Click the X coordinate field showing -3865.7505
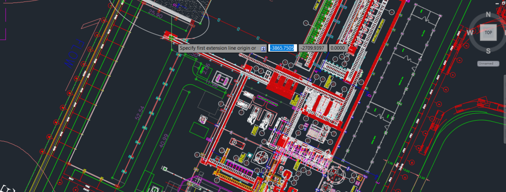 282,48
